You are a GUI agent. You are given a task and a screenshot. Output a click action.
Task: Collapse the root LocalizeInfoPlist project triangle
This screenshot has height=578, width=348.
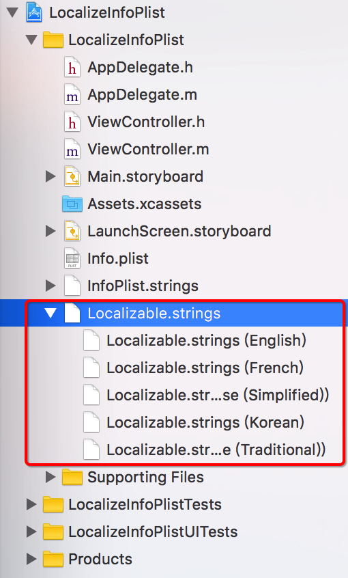click(12, 13)
